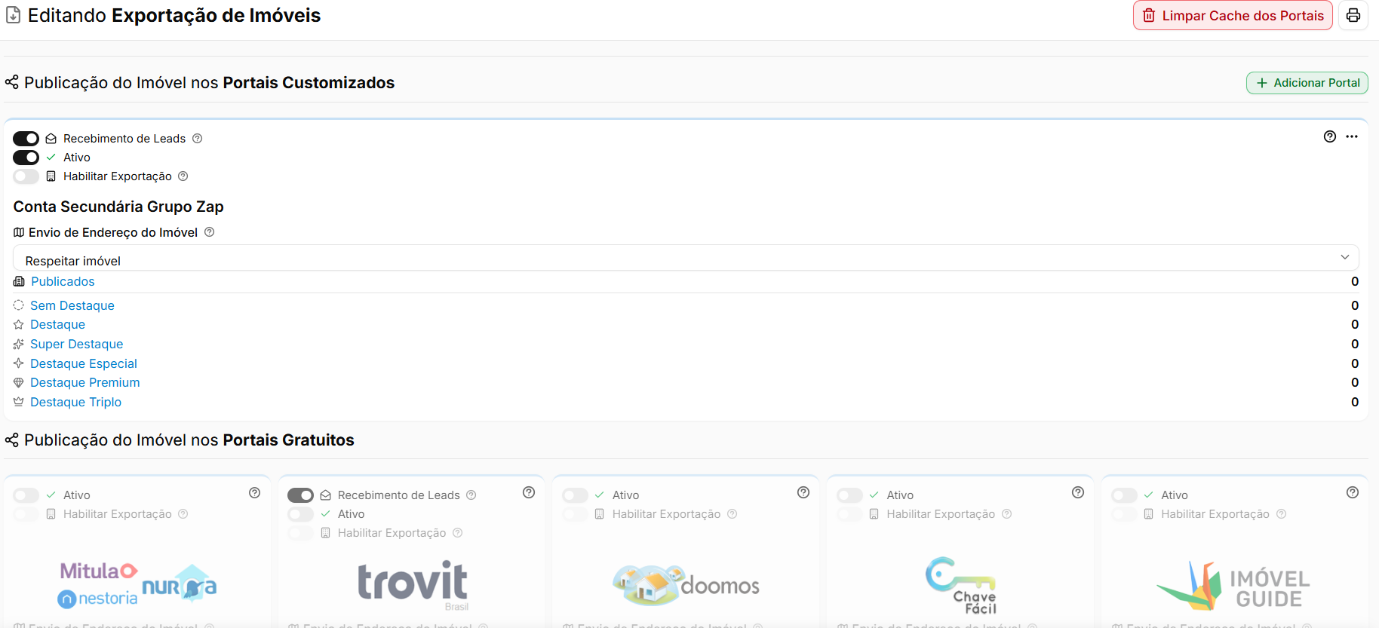Screen dimensions: 1379x628
Task: Enable Habilitar Exportação for Grupo Zap
Action: click(26, 176)
